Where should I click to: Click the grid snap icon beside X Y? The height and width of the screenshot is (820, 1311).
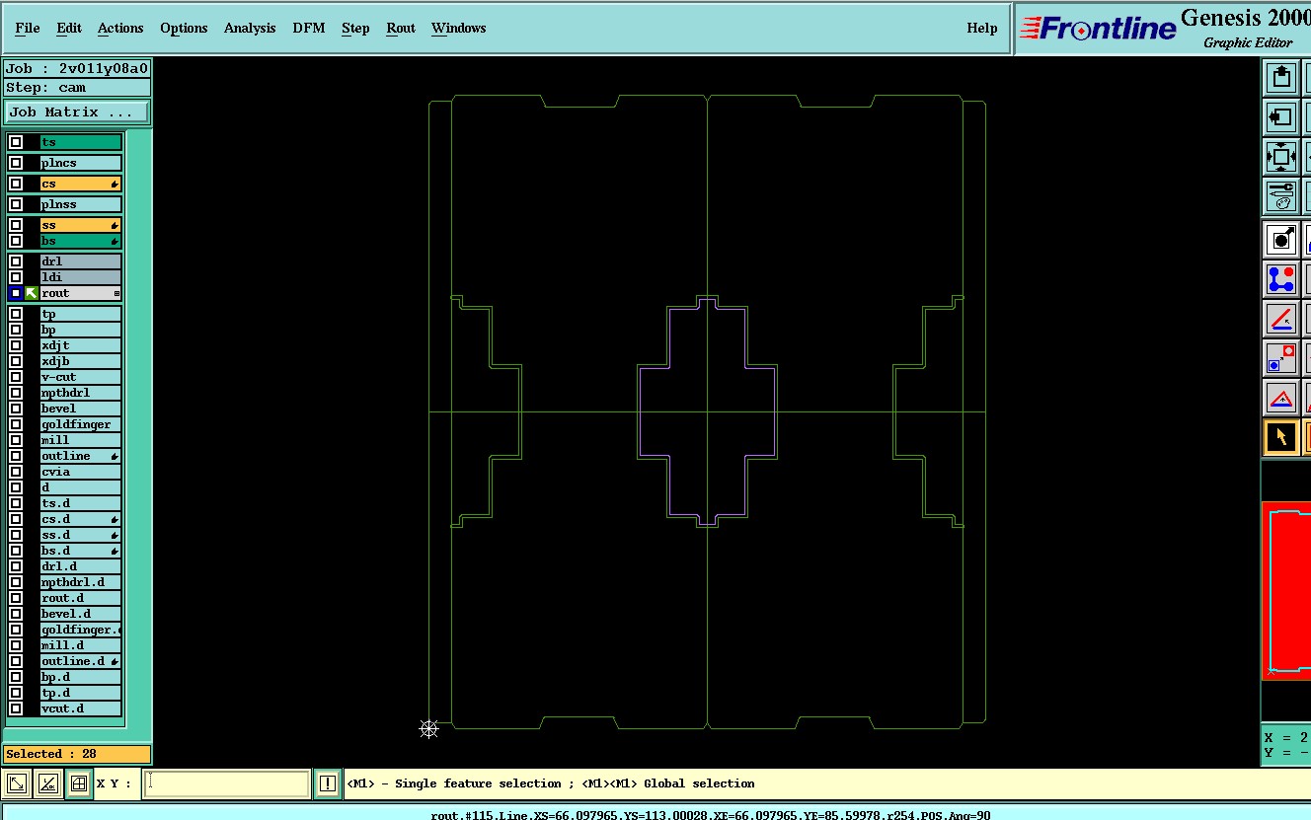(79, 784)
